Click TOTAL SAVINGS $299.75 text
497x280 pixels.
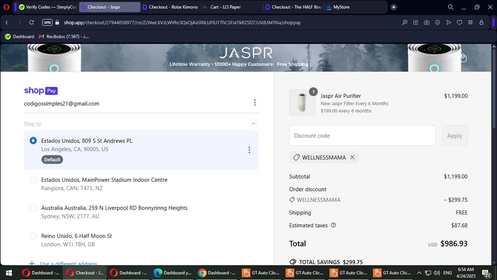(x=331, y=262)
